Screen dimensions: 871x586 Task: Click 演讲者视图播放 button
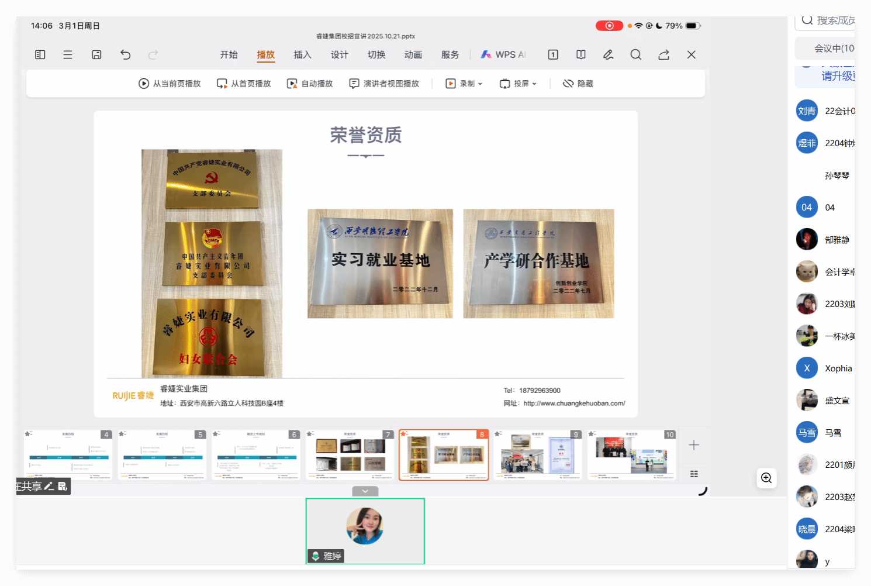(384, 84)
